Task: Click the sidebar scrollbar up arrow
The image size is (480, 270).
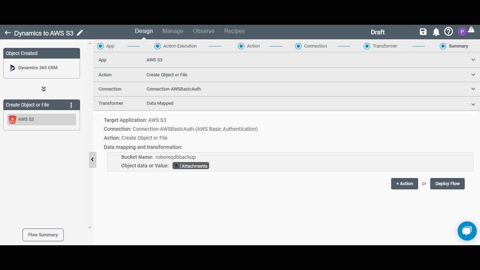Action: [x=90, y=44]
